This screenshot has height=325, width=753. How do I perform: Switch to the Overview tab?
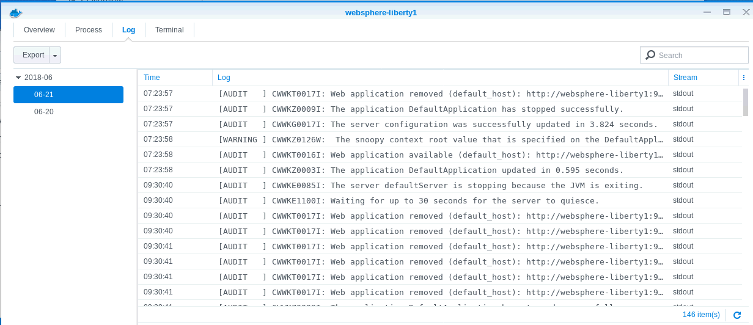point(39,30)
